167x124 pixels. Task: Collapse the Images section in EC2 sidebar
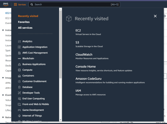3,78
